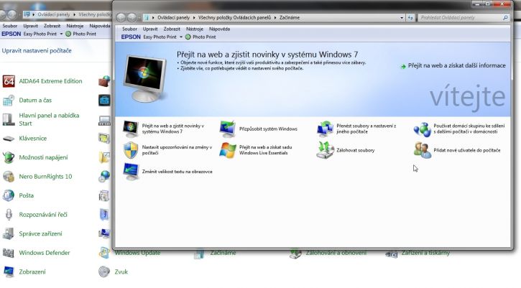The image size is (521, 288).
Task: Click the green Photo Print icon in front window
Action: click(188, 37)
